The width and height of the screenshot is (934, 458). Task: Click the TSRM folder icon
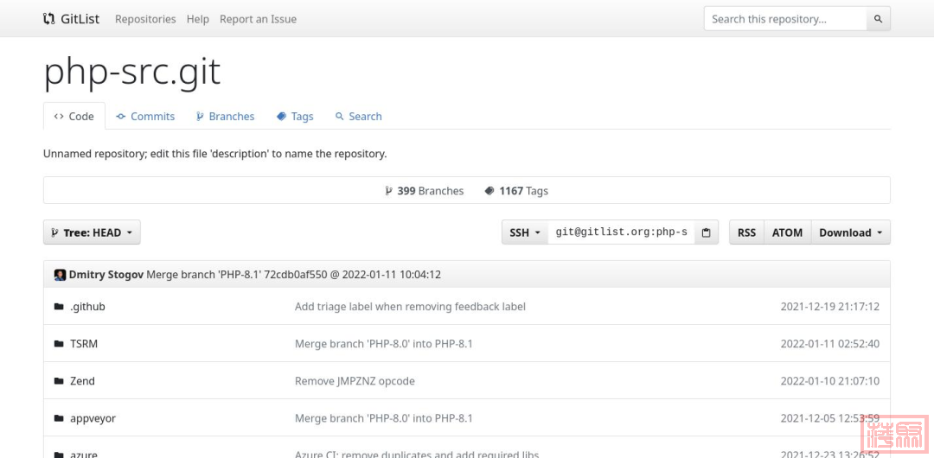(x=59, y=344)
